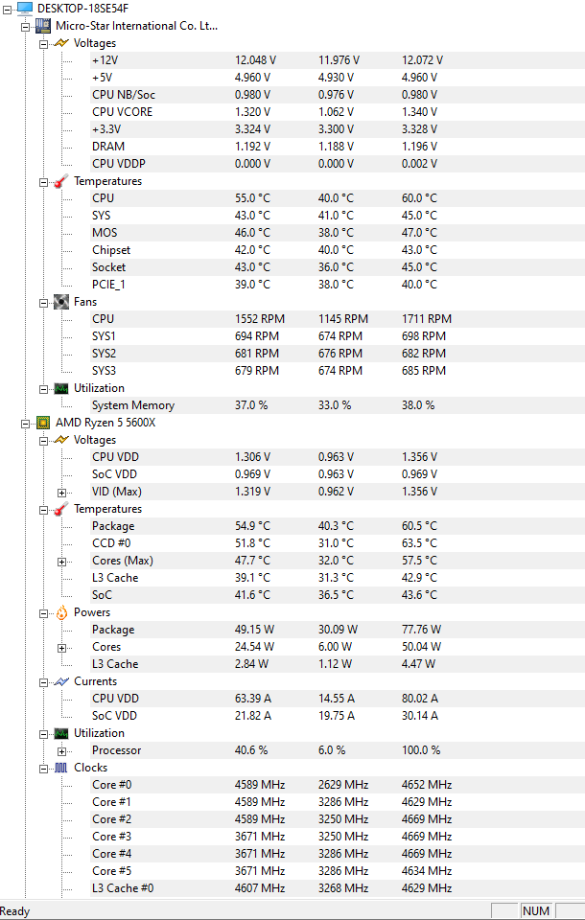Click the NUM indicator in status bar

(x=535, y=910)
